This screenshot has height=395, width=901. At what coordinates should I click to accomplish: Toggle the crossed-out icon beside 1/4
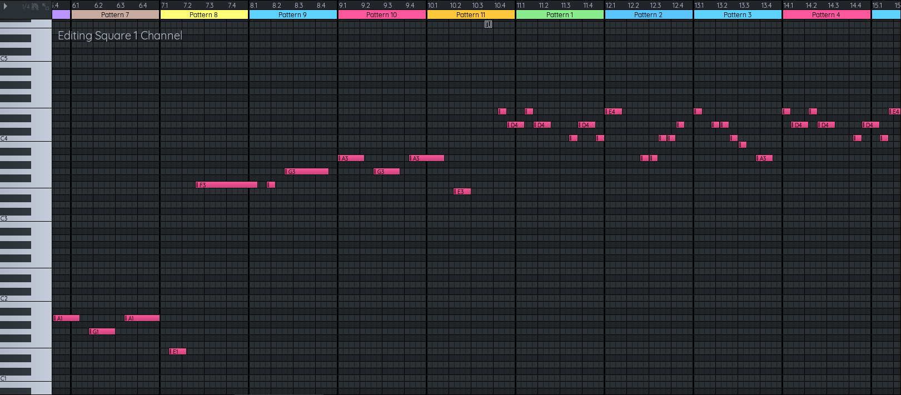click(36, 7)
